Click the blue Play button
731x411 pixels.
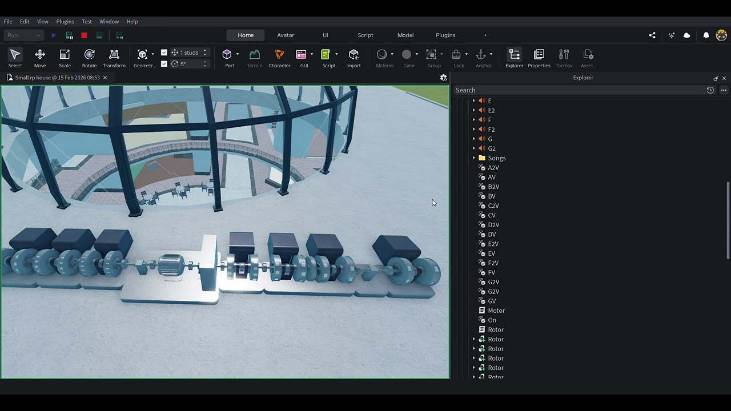tap(54, 35)
